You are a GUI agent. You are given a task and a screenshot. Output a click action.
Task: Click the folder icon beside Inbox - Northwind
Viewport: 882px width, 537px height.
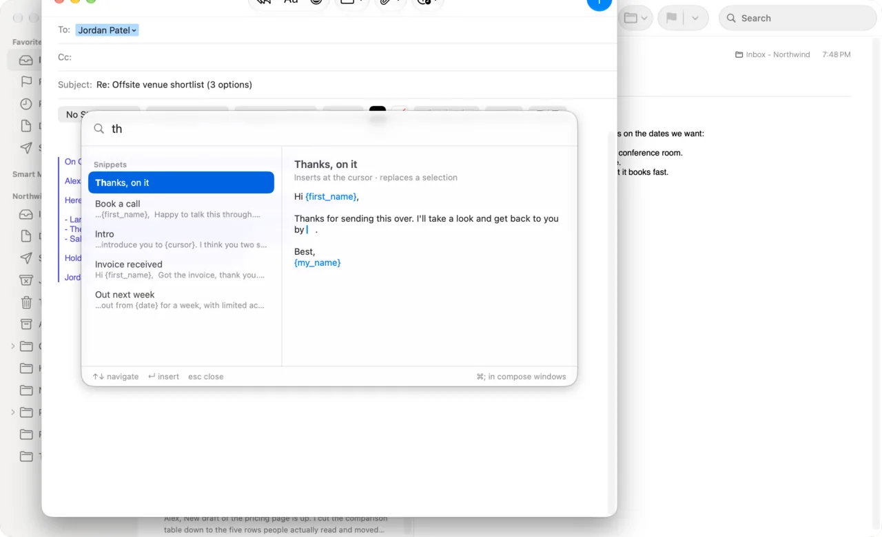[x=739, y=54]
